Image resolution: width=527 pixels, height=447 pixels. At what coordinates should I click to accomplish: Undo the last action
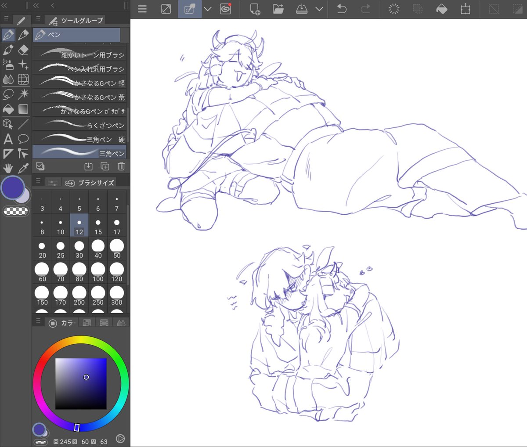click(342, 9)
